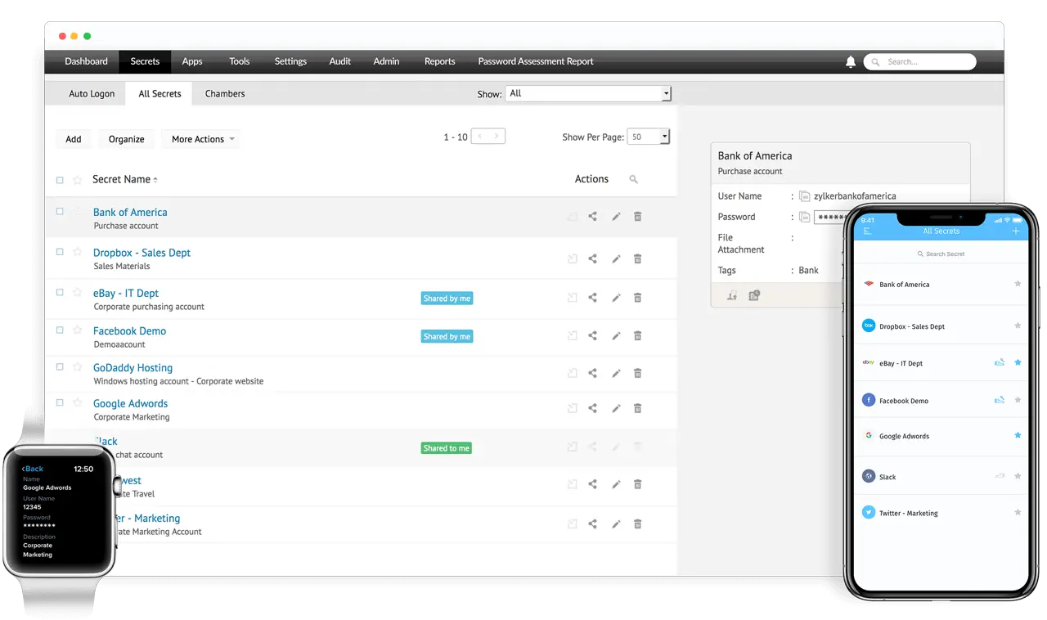
Task: Copy the User Name in details panel
Action: 805,196
